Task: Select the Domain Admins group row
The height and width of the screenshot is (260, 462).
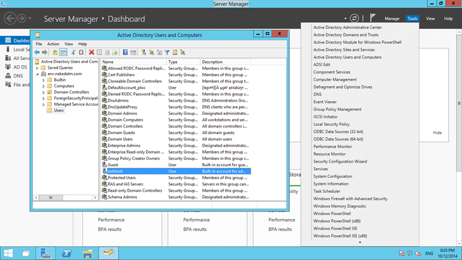Action: coord(176,113)
